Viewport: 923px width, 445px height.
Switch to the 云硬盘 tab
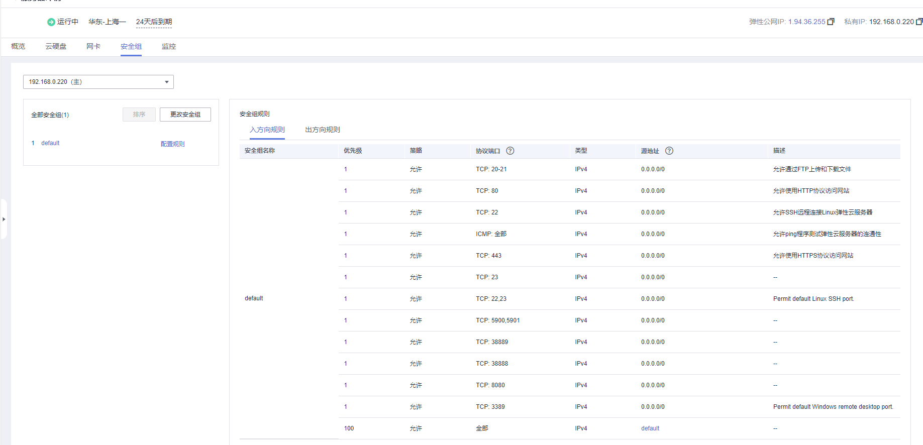pyautogui.click(x=56, y=46)
